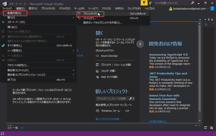Select すべて保存(L) menu entry
216x136 pixels.
(x=38, y=45)
